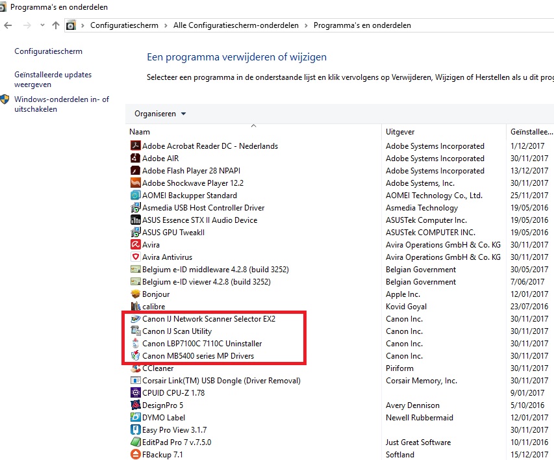Screen dimensions: 554x460
Task: Select the Bonjour package icon
Action: (x=135, y=294)
